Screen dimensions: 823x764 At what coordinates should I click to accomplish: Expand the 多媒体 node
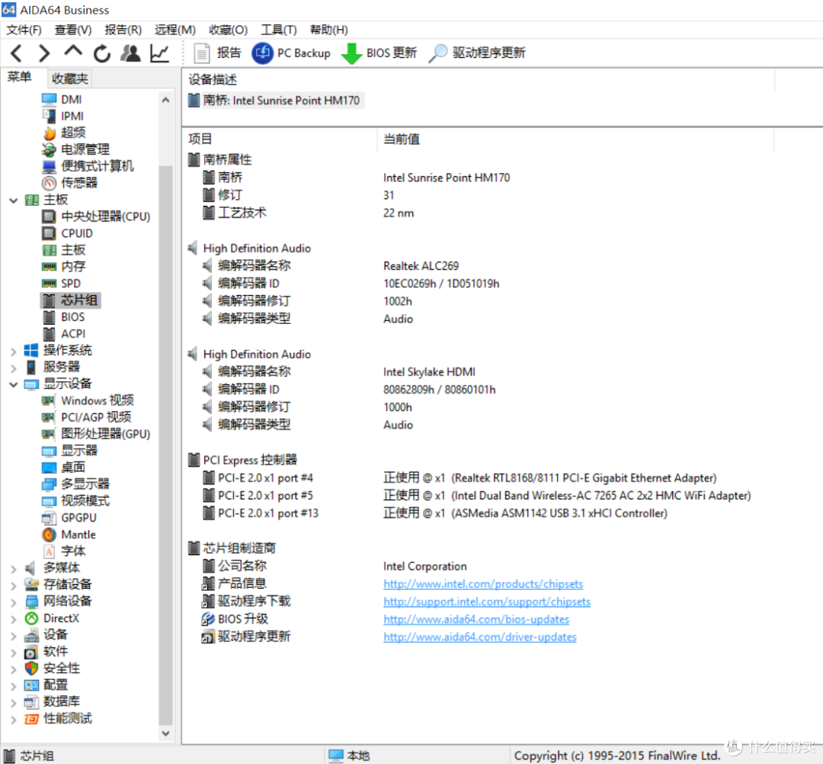[x=14, y=569]
